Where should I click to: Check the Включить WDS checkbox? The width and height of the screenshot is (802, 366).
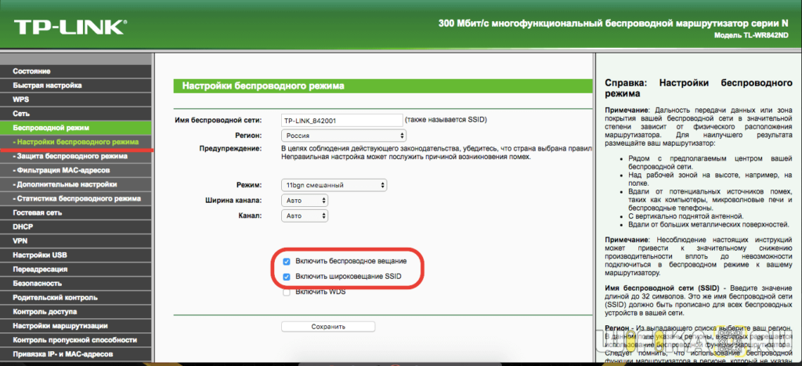pos(287,292)
